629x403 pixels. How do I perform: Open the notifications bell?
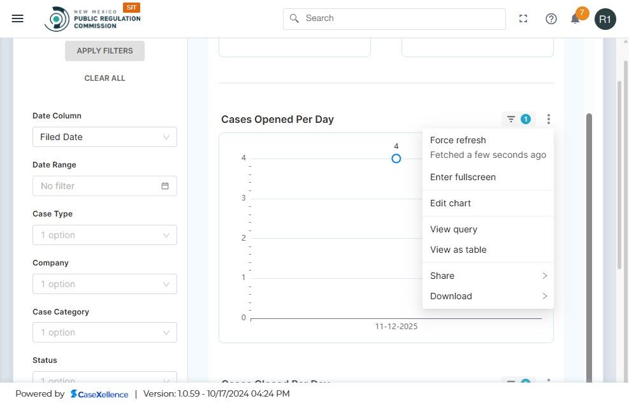coord(575,19)
